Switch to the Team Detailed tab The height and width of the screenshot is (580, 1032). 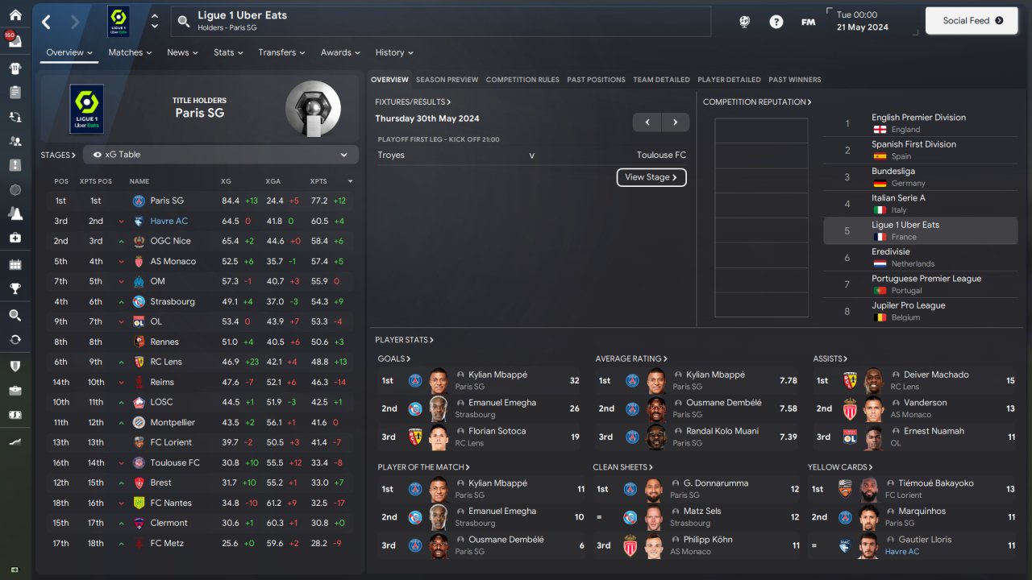point(661,80)
